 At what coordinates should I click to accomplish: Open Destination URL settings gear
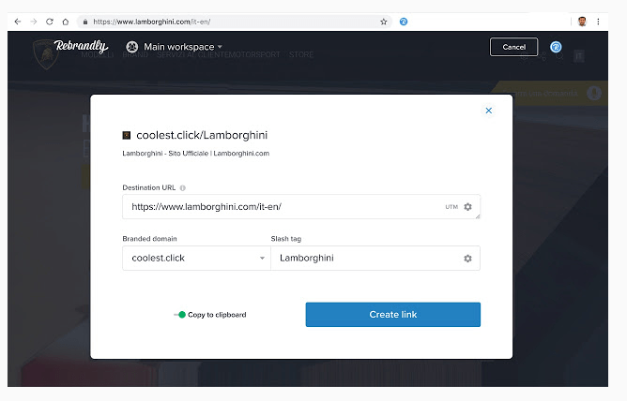467,207
